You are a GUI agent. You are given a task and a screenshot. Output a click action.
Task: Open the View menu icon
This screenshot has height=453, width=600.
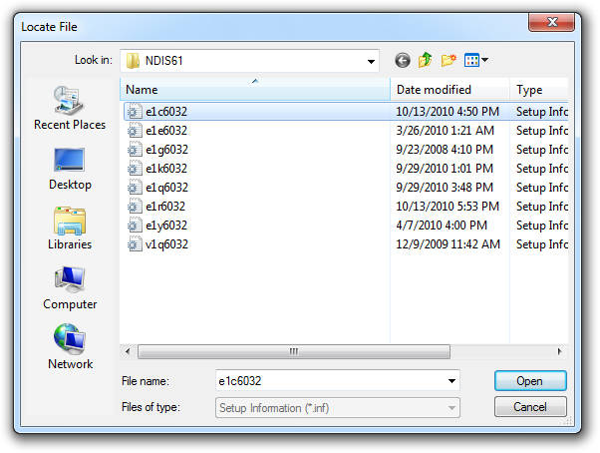[471, 60]
